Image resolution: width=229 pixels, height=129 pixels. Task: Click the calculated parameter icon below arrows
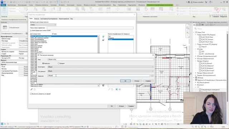103,85
